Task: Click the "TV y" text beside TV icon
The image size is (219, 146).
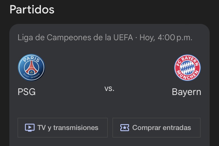Action: [44, 128]
